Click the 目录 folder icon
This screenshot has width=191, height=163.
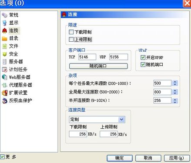click(4, 39)
